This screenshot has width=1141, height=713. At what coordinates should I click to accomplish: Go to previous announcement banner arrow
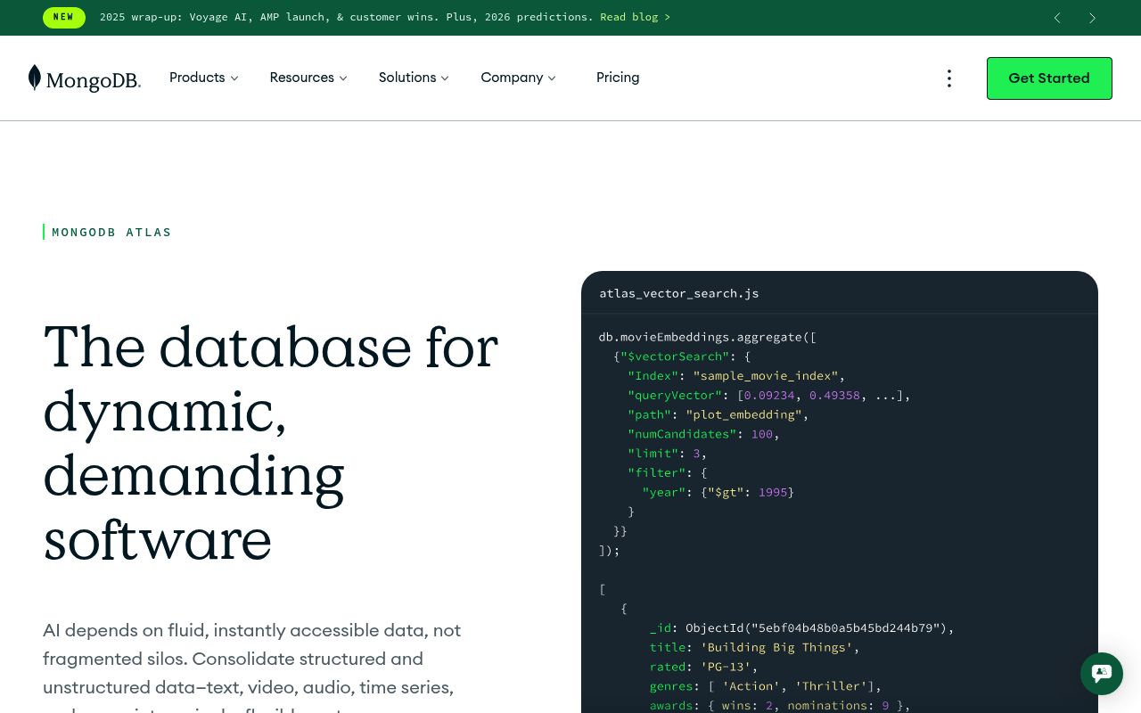[x=1057, y=18]
